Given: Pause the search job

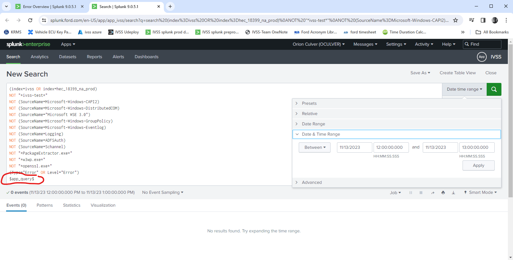Looking at the screenshot, I should [x=411, y=193].
